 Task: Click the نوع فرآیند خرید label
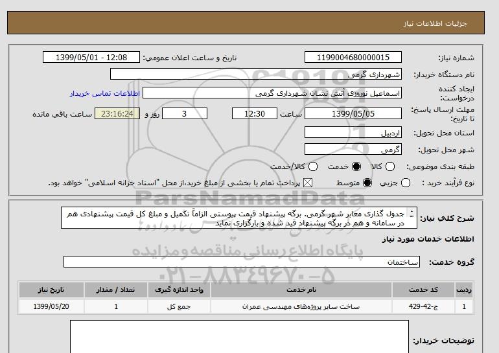pyautogui.click(x=448, y=183)
